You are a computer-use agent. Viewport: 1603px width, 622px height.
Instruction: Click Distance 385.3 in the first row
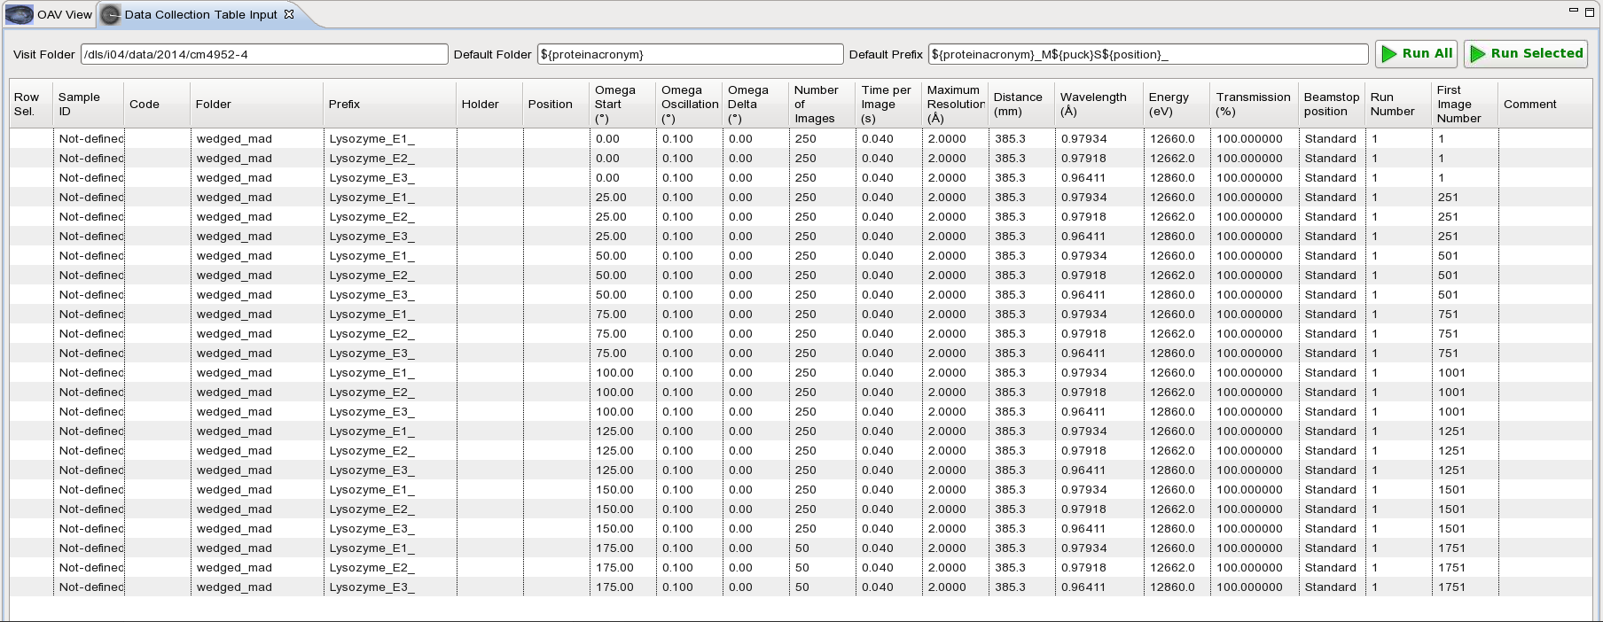coord(1010,139)
